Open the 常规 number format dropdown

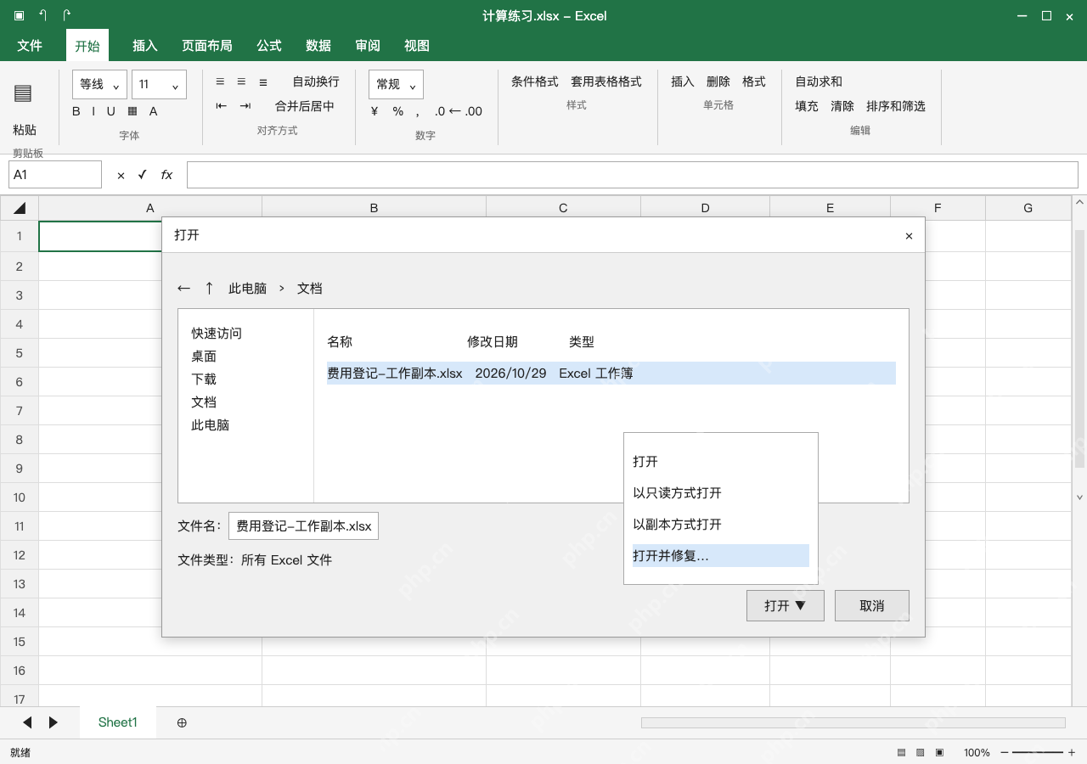pyautogui.click(x=396, y=84)
